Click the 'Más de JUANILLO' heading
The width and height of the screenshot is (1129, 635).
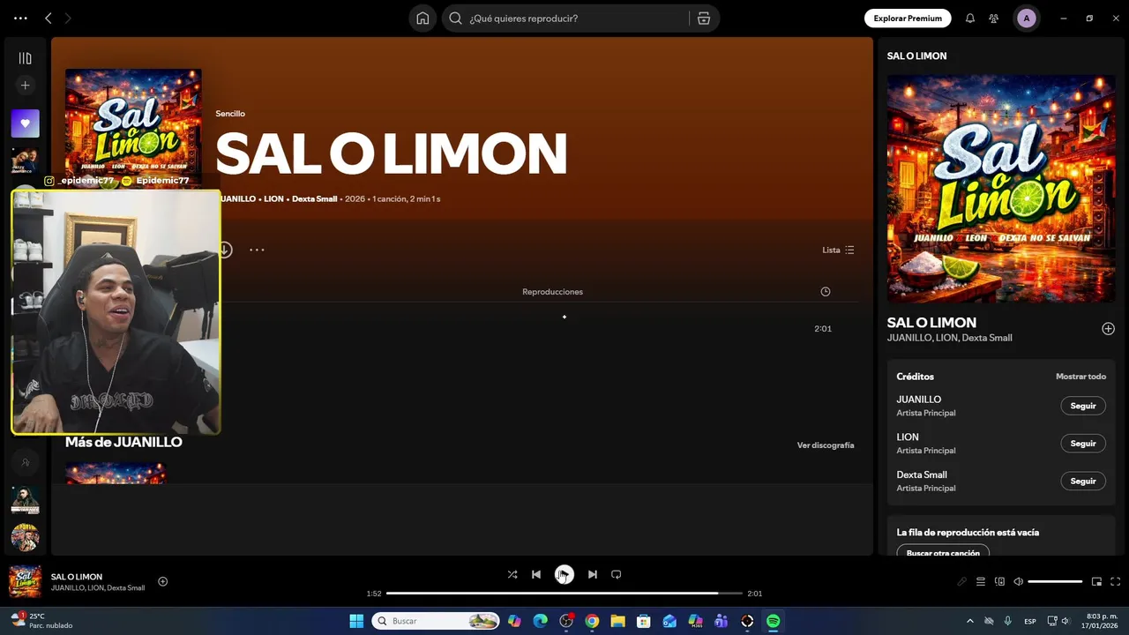click(123, 442)
